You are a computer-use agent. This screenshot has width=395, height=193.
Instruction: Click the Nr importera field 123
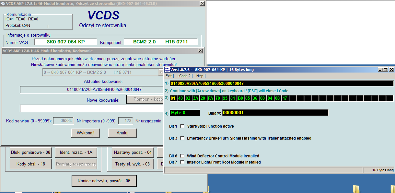coord(125,121)
